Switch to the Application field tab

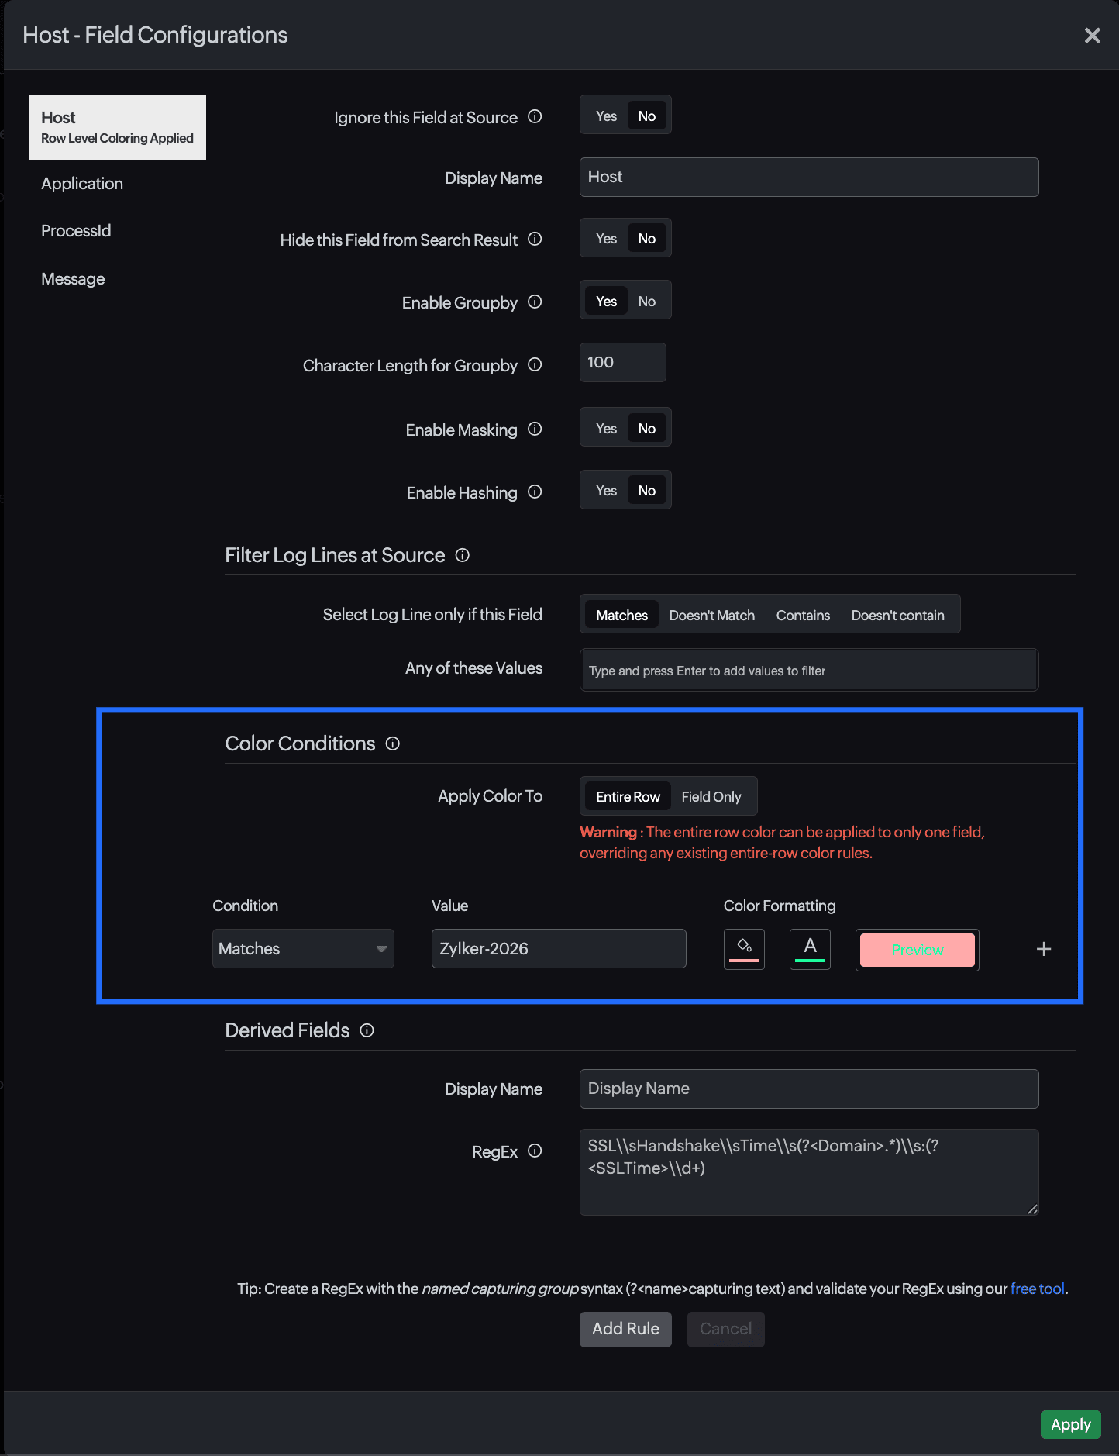82,184
